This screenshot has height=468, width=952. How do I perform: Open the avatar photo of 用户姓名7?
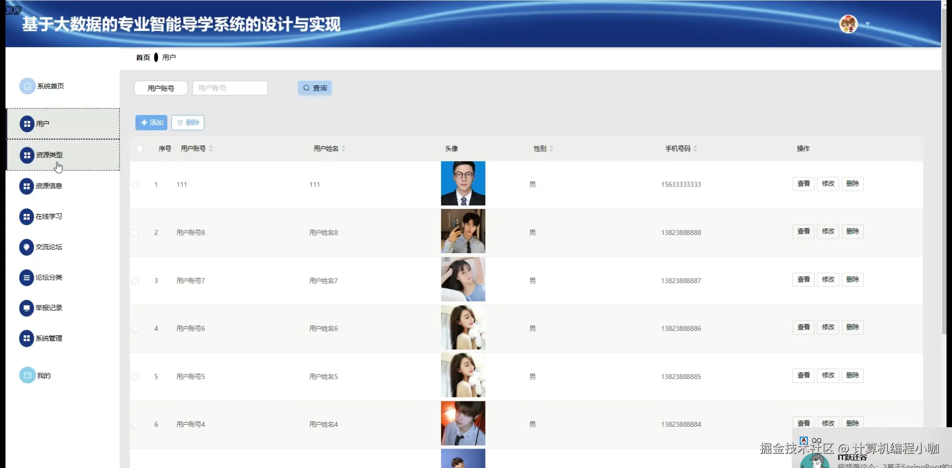click(x=463, y=280)
